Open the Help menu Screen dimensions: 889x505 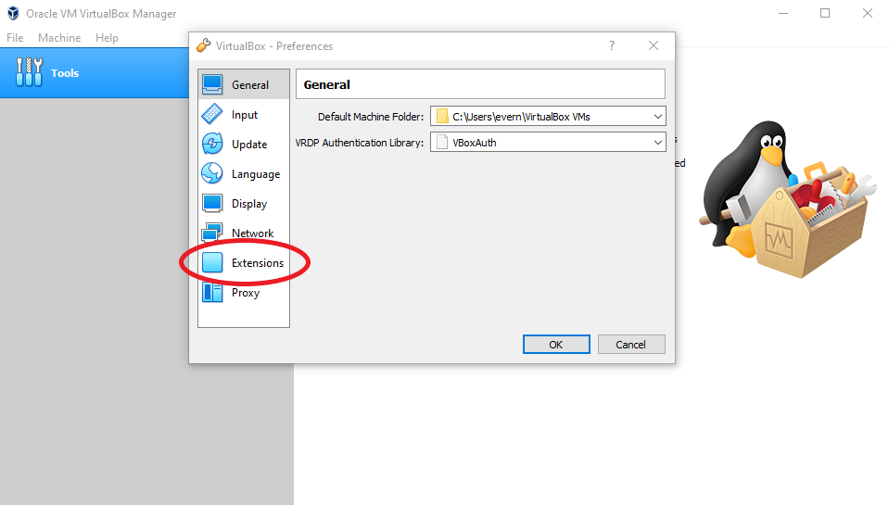point(107,37)
